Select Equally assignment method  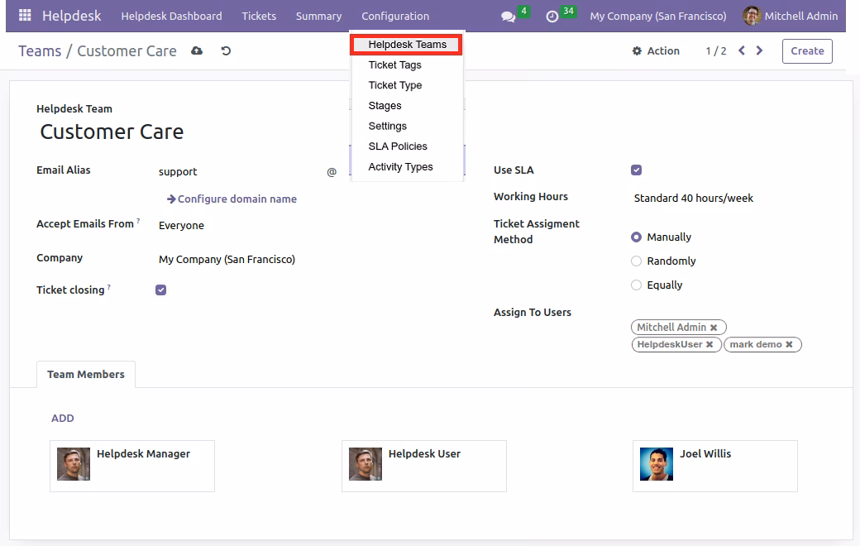(x=636, y=285)
